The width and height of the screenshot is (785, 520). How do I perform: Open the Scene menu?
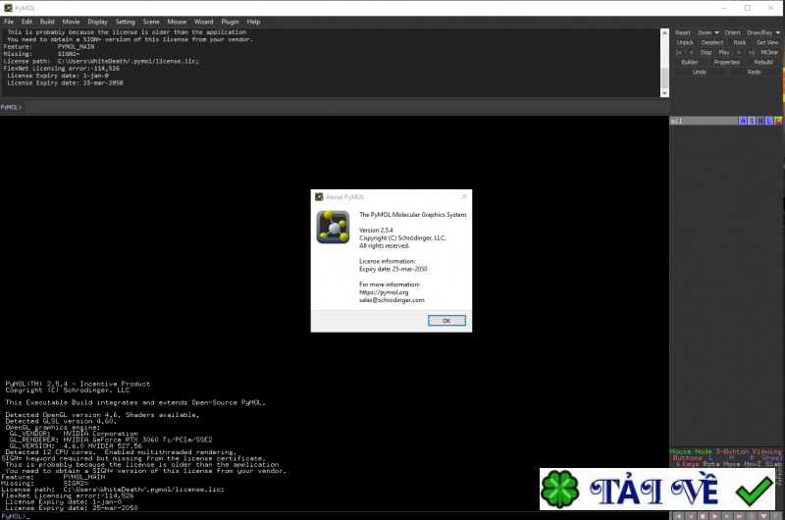point(151,22)
